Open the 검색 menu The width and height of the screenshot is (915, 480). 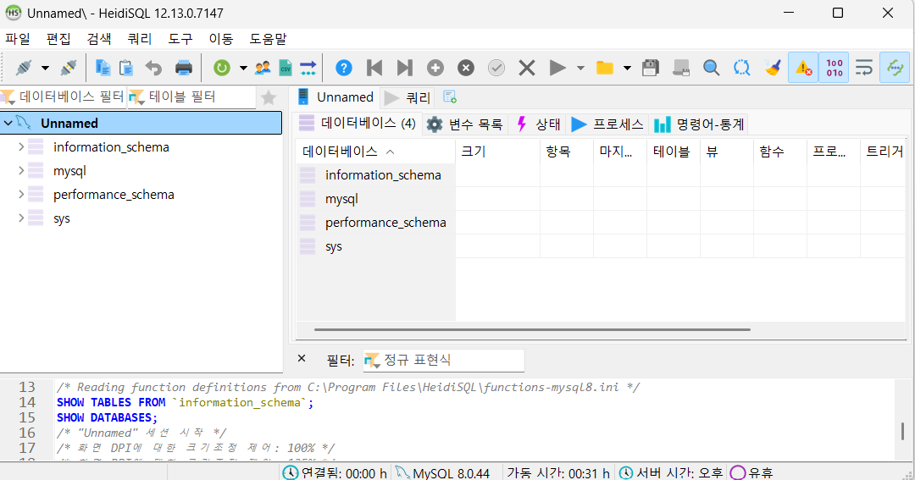click(99, 38)
